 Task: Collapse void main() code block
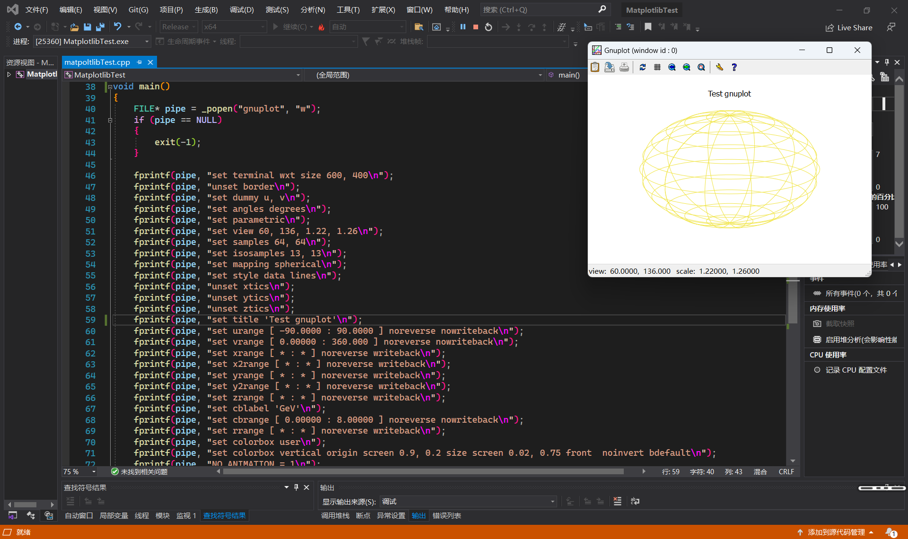(x=110, y=87)
